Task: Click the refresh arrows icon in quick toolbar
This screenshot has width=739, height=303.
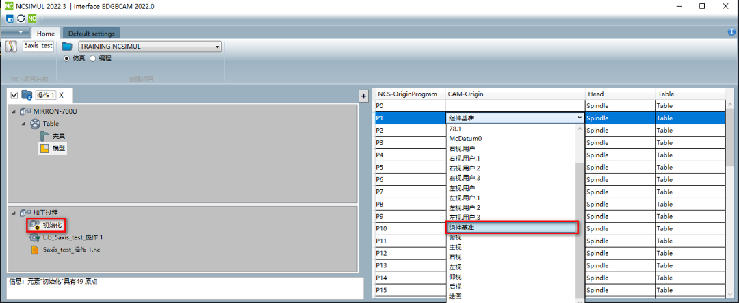Action: (21, 18)
